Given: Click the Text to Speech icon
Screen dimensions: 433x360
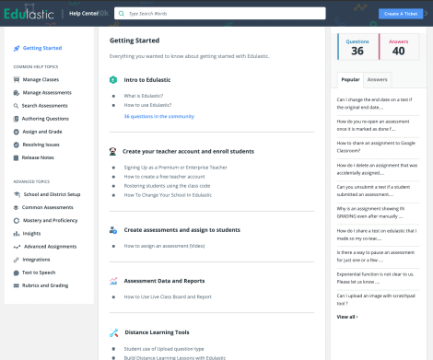Looking at the screenshot, I should coord(17,273).
